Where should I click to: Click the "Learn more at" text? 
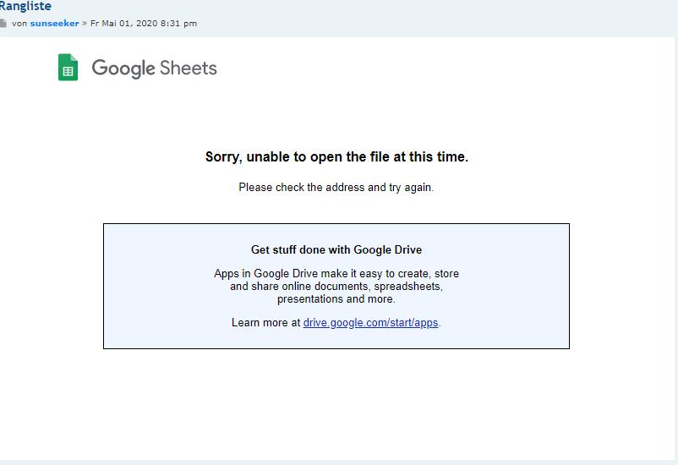coord(265,322)
